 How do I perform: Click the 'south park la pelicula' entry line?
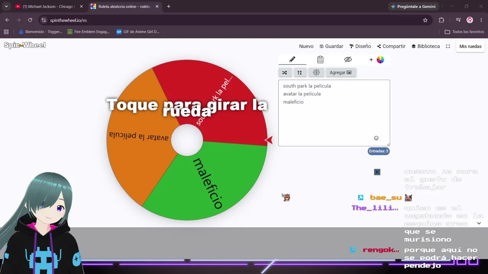click(307, 86)
